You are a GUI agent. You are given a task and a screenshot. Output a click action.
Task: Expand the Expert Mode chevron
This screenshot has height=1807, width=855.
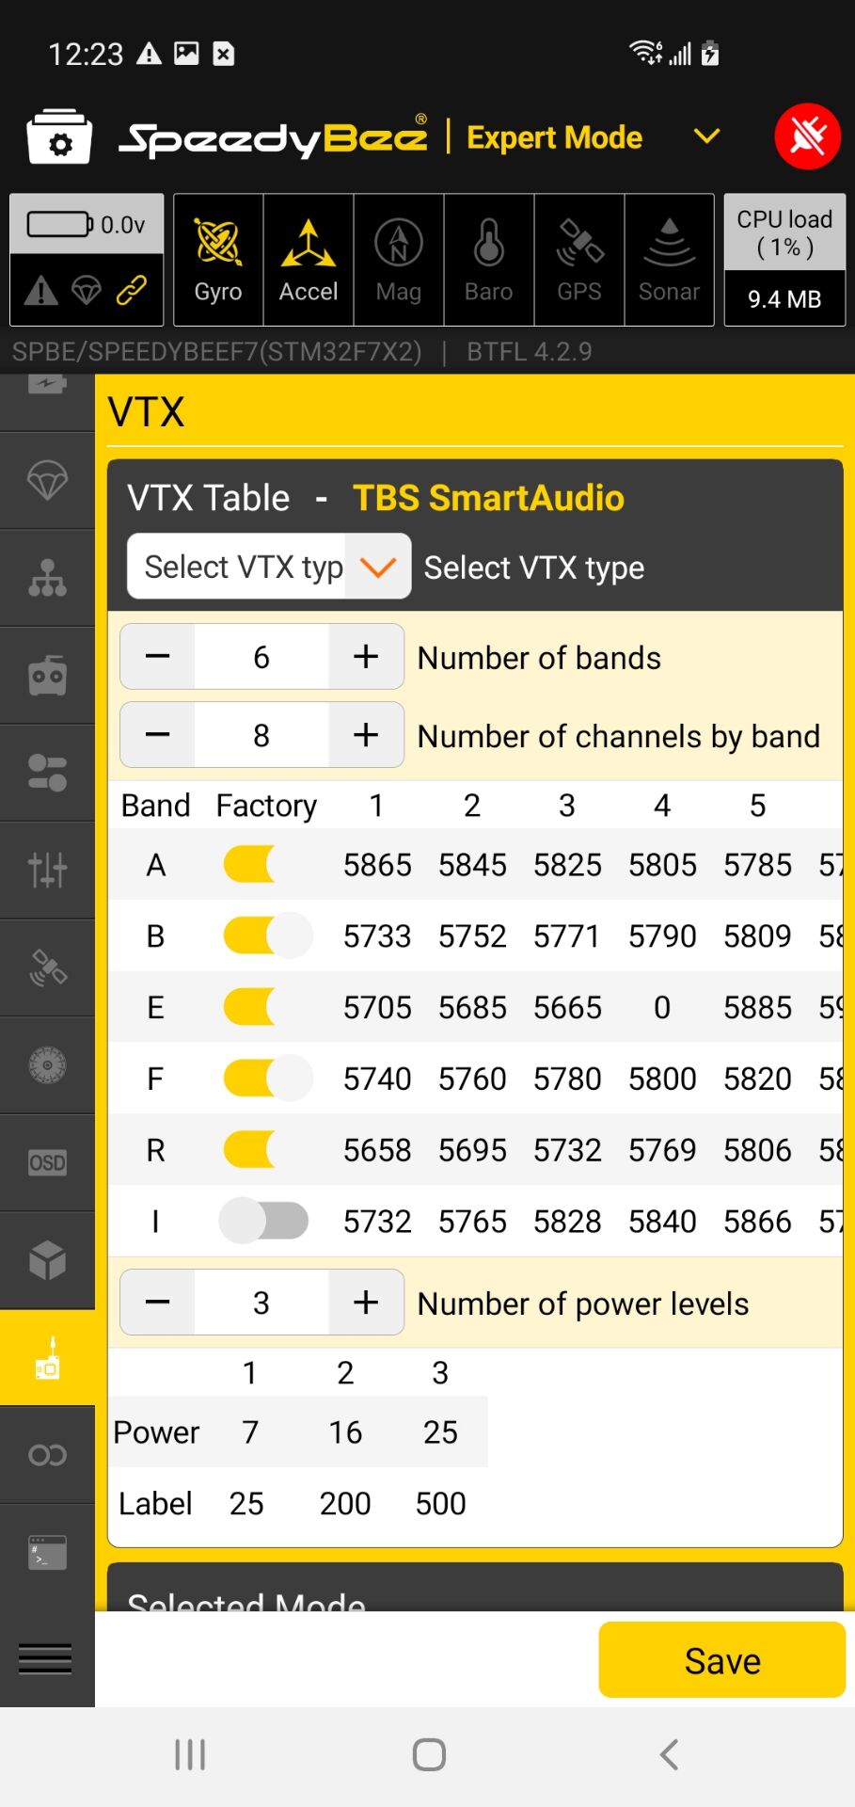click(x=706, y=137)
